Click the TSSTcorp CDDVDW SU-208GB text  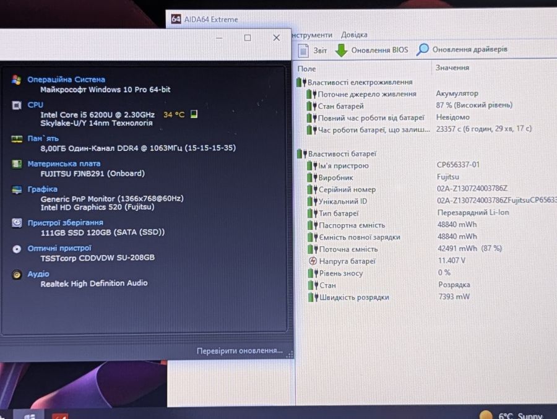coord(97,257)
